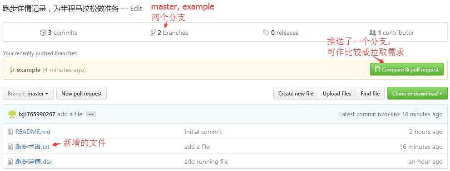The height and width of the screenshot is (171, 450).
Task: Click the lxj1765990267 user avatar
Action: (12, 114)
